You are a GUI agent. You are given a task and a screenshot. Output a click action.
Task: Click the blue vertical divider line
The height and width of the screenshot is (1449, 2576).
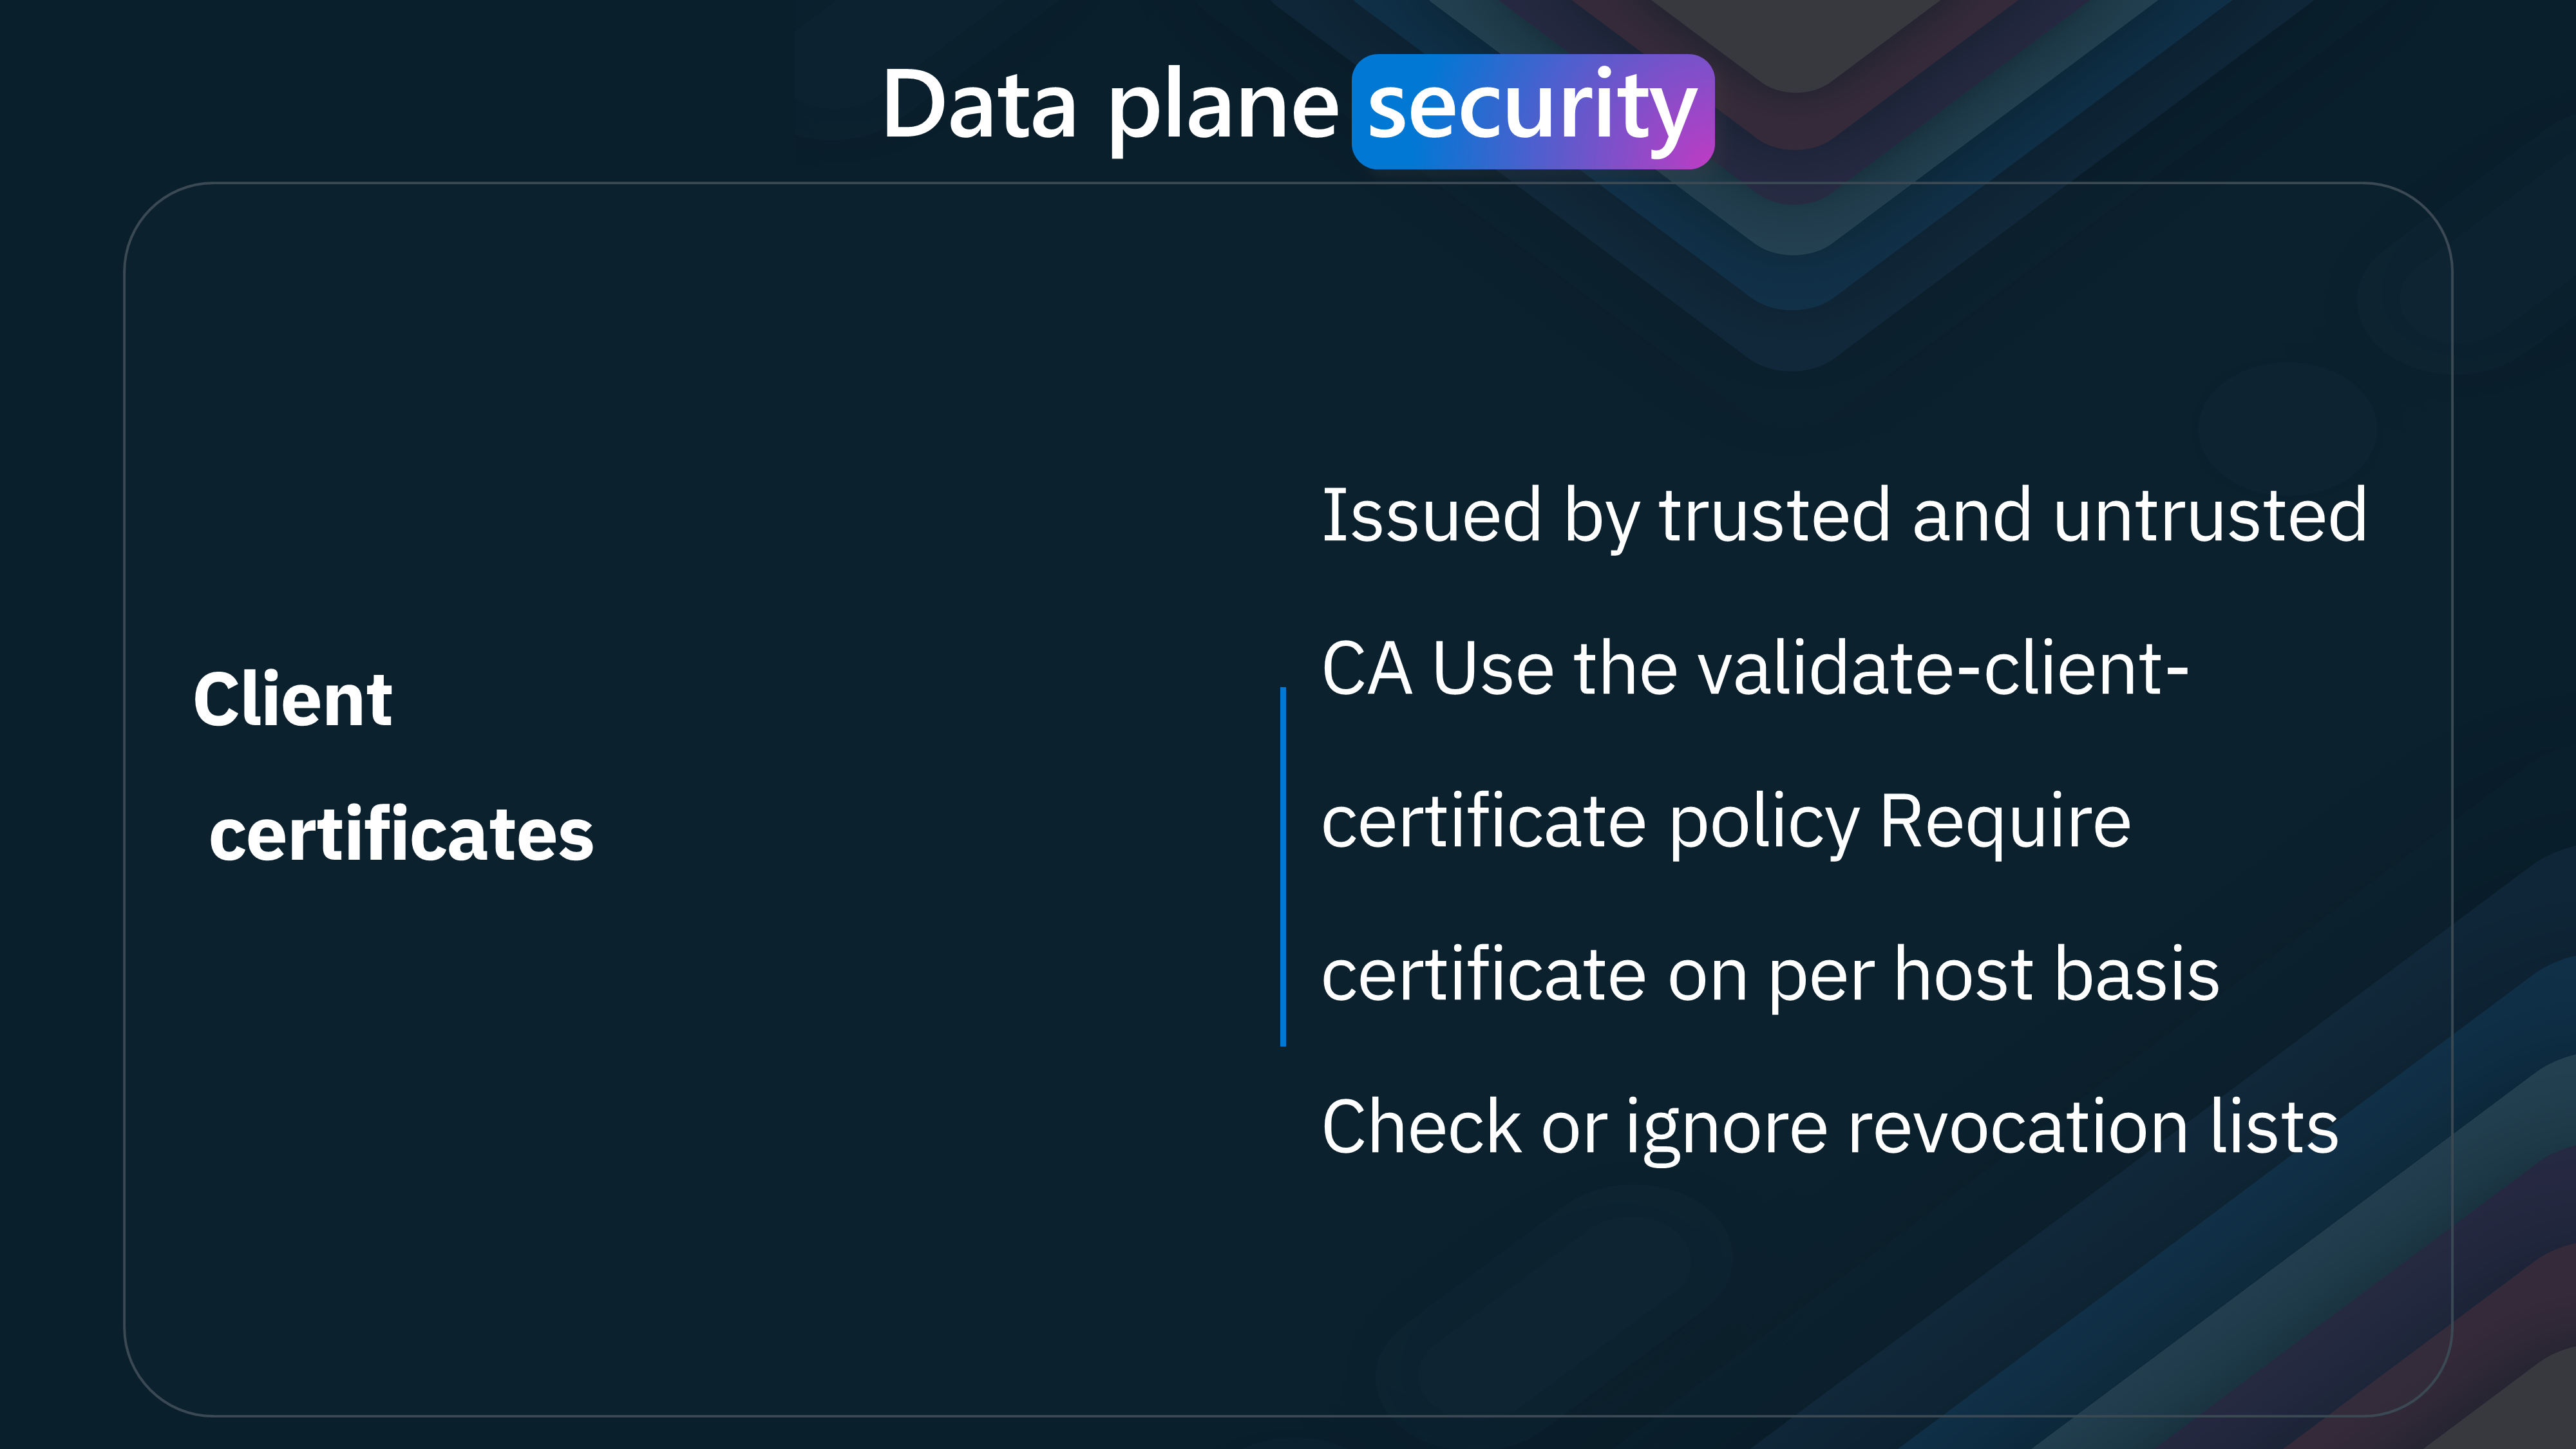pyautogui.click(x=1281, y=867)
